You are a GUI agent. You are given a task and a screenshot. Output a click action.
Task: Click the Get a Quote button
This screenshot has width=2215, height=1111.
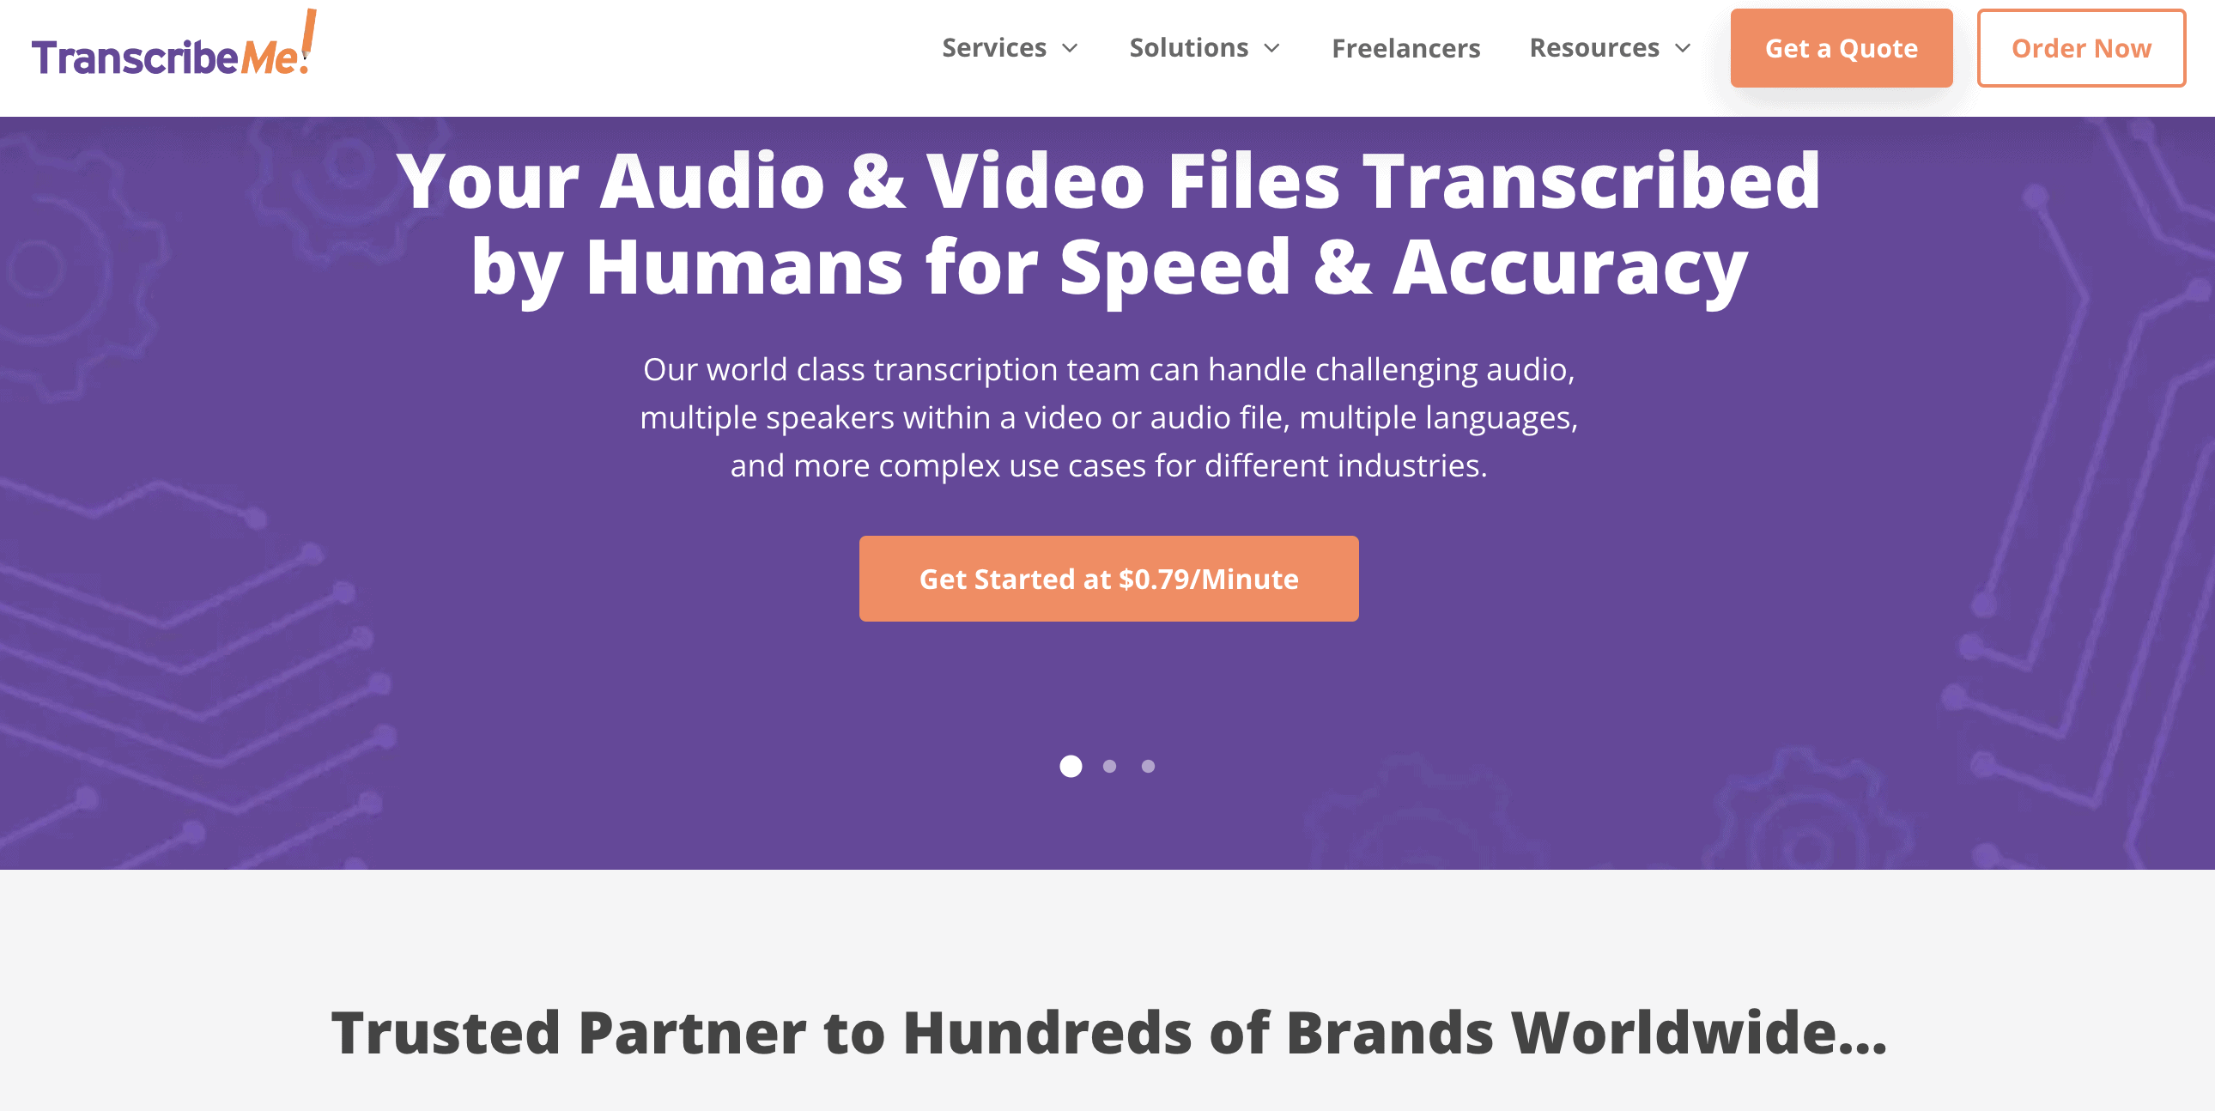tap(1842, 48)
